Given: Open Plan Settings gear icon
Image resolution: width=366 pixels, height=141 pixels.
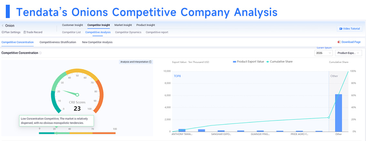Looking at the screenshot, I should pyautogui.click(x=3, y=32).
